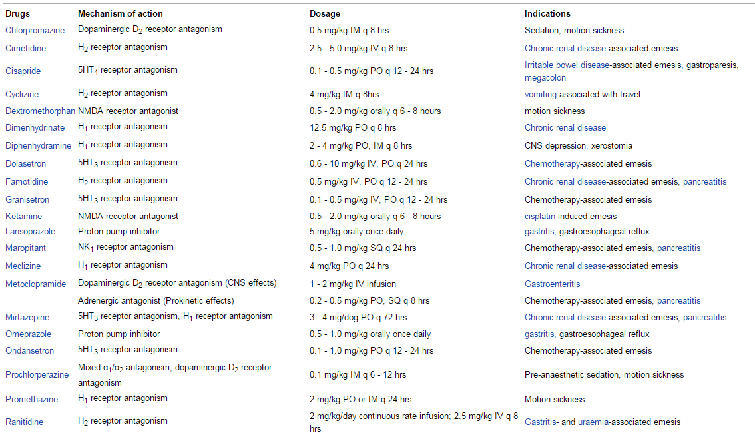Click the Mechanism of action column header
The image size is (755, 435).
(120, 13)
